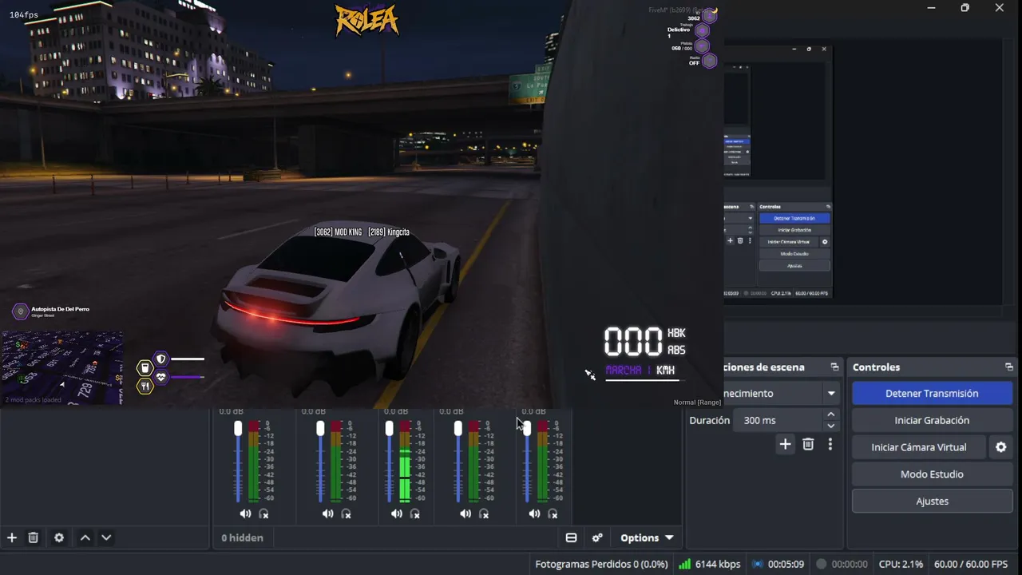1022x575 pixels.
Task: Click the recording timer showing 00:00:00
Action: click(x=850, y=564)
